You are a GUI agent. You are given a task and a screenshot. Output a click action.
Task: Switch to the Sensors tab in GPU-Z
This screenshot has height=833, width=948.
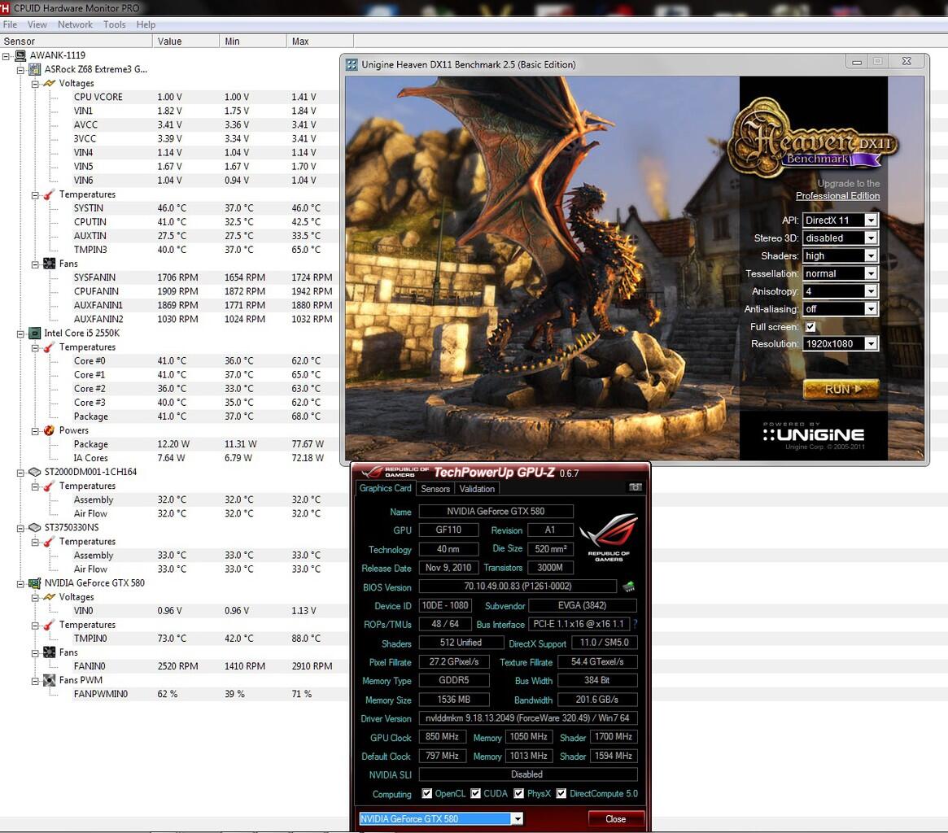point(435,488)
